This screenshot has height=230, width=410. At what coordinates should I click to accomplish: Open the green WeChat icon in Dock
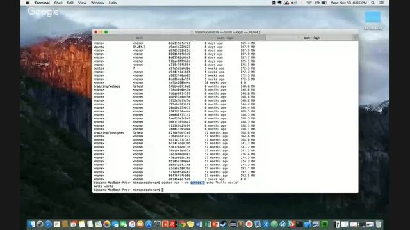pyautogui.click(x=124, y=224)
